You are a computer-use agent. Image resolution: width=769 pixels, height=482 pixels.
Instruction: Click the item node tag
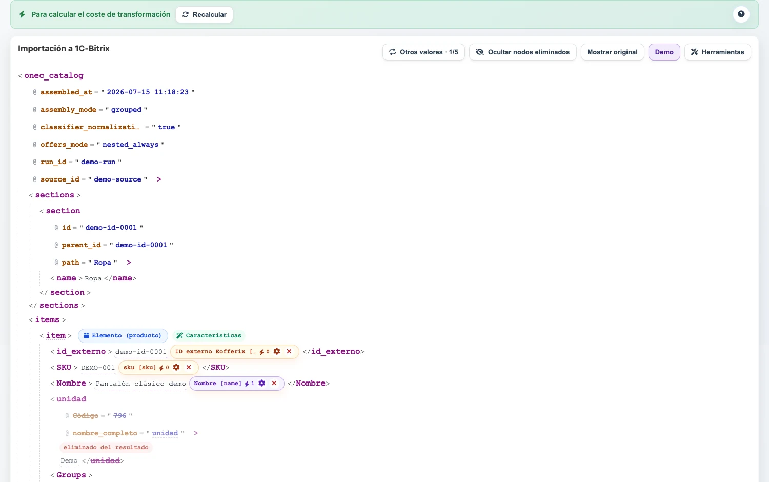[x=56, y=335]
